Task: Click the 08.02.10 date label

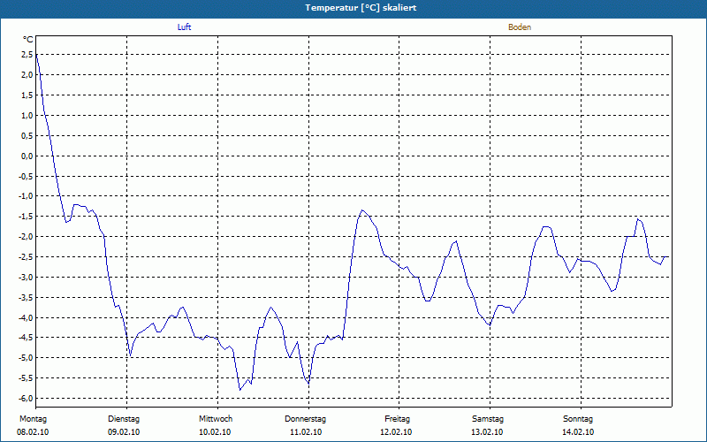Action: [x=33, y=432]
